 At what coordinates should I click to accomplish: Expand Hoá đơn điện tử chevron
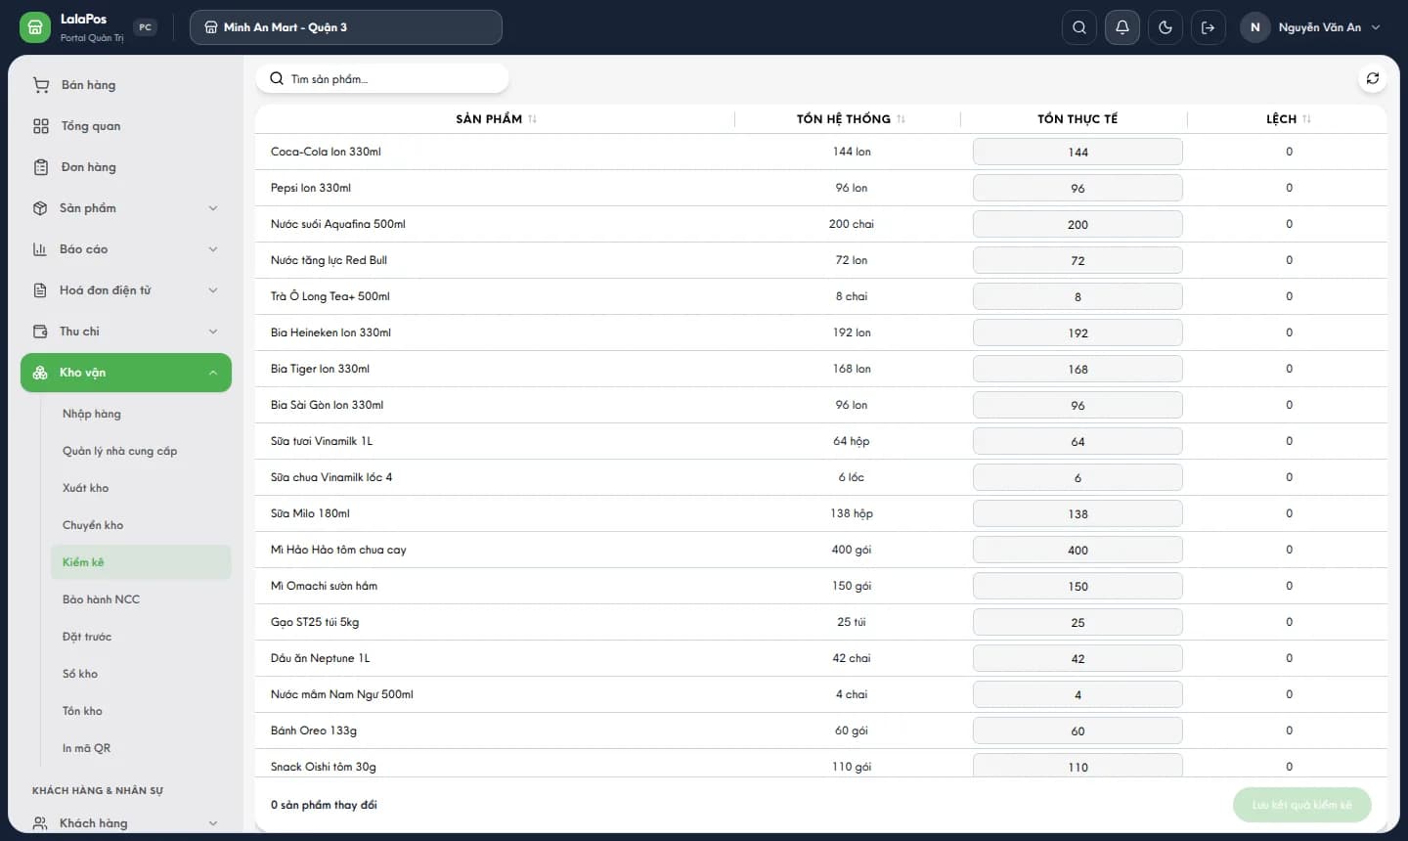213,290
